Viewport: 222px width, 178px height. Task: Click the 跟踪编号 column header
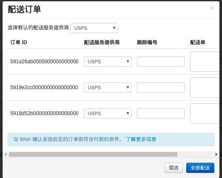[x=147, y=42]
